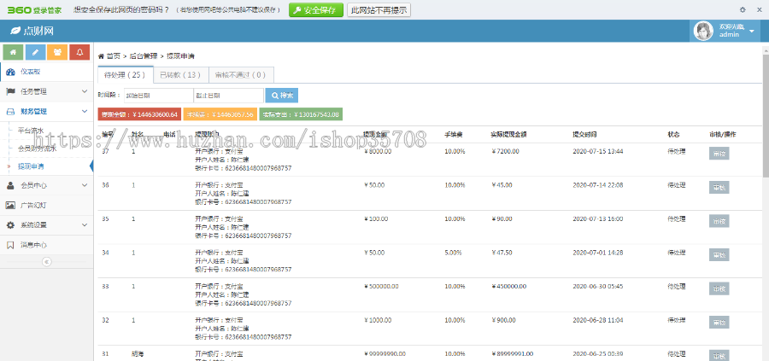769x361 pixels.
Task: Click 审核 button for record 33
Action: click(719, 288)
